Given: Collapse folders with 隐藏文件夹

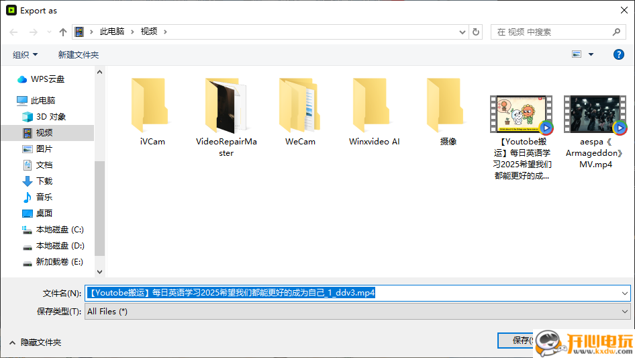Looking at the screenshot, I should tap(35, 343).
